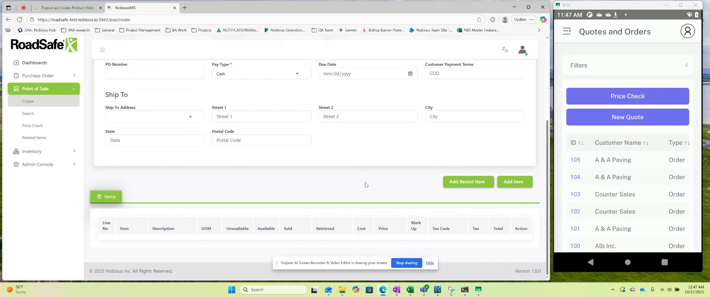Open the Copilot icon in Edge
The width and height of the screenshot is (710, 297).
coord(543,20)
